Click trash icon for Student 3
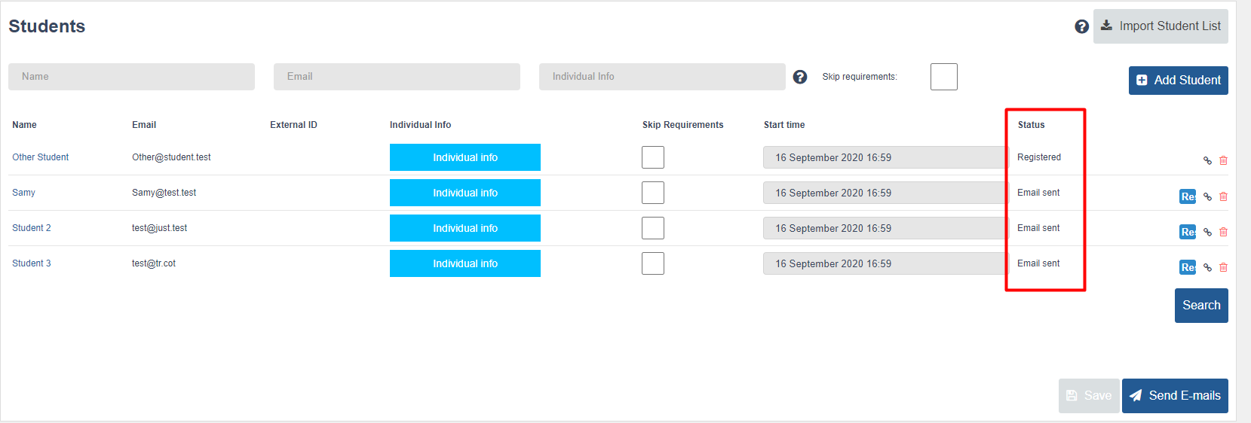Viewport: 1251px width, 423px height. pos(1223,267)
